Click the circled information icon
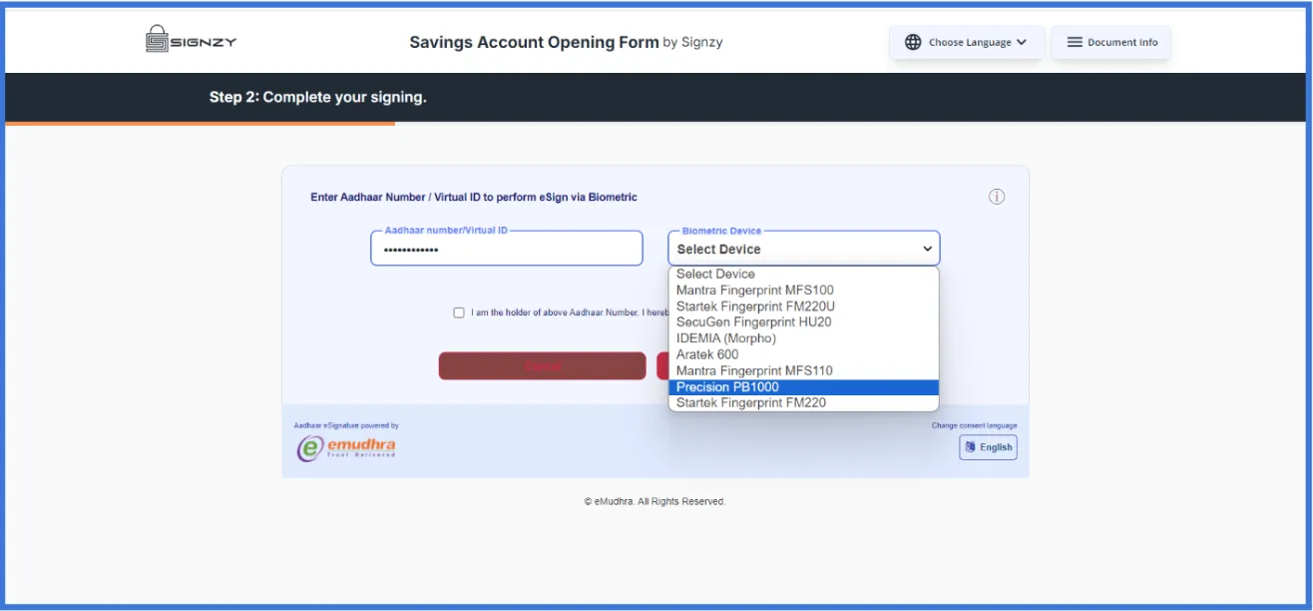Image resolution: width=1313 pixels, height=611 pixels. [x=997, y=197]
